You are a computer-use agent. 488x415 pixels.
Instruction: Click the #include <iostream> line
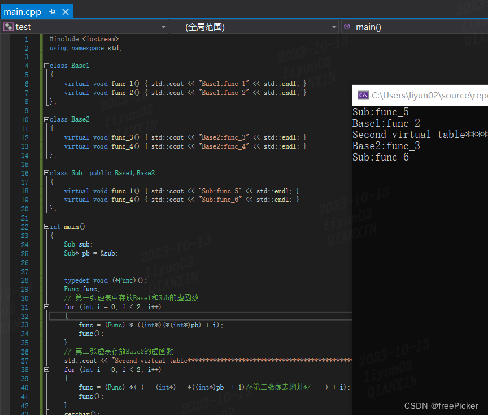click(84, 39)
